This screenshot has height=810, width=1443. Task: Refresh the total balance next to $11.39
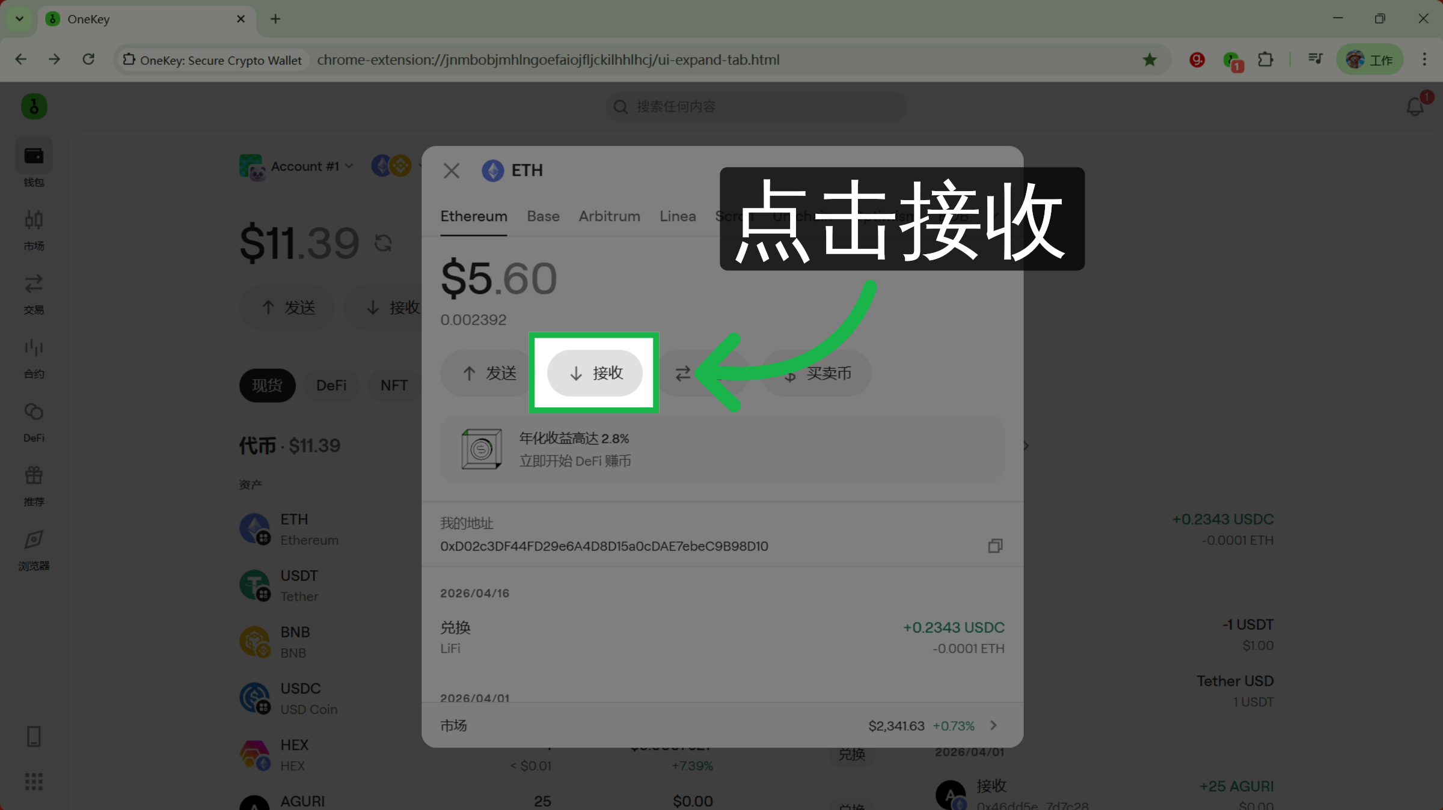pyautogui.click(x=383, y=243)
